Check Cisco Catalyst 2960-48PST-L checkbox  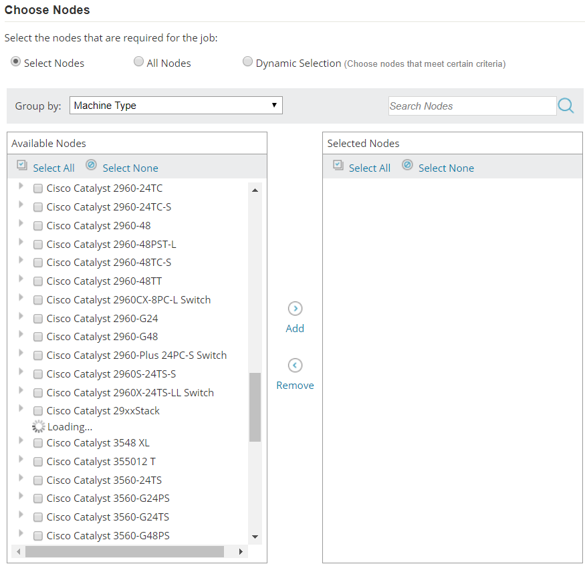[38, 245]
